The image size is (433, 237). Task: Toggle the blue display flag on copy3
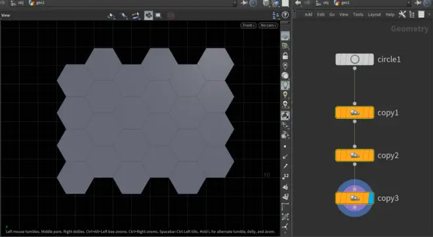pyautogui.click(x=371, y=198)
